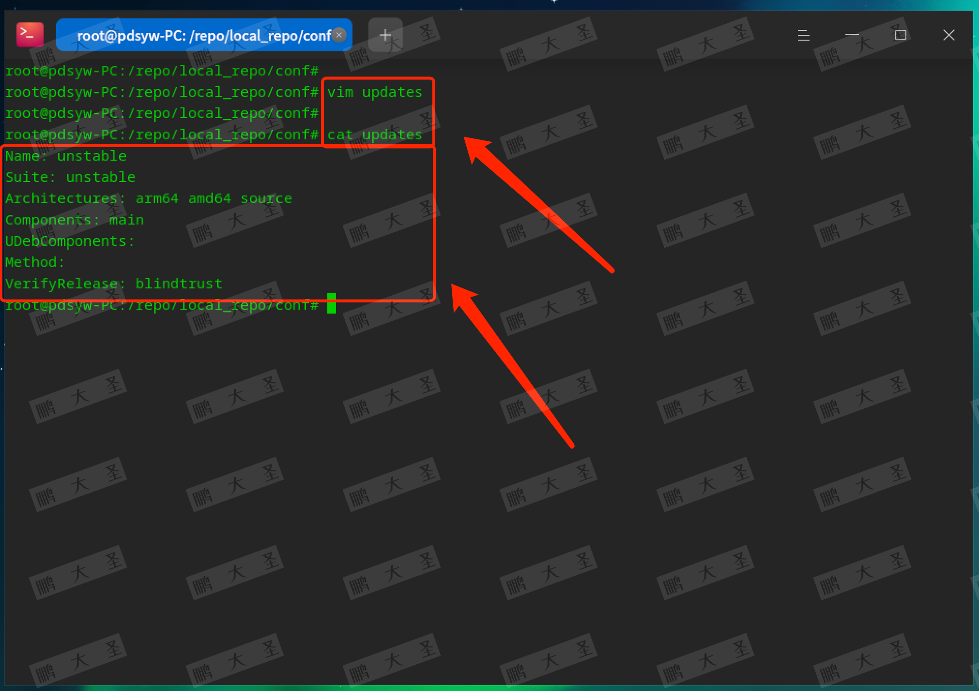
Task: Select the root@pdsyw-PC /repo/local_repo/conf tab
Action: click(203, 35)
